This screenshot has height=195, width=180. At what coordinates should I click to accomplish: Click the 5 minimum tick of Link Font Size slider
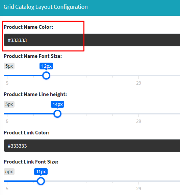(x=7, y=189)
